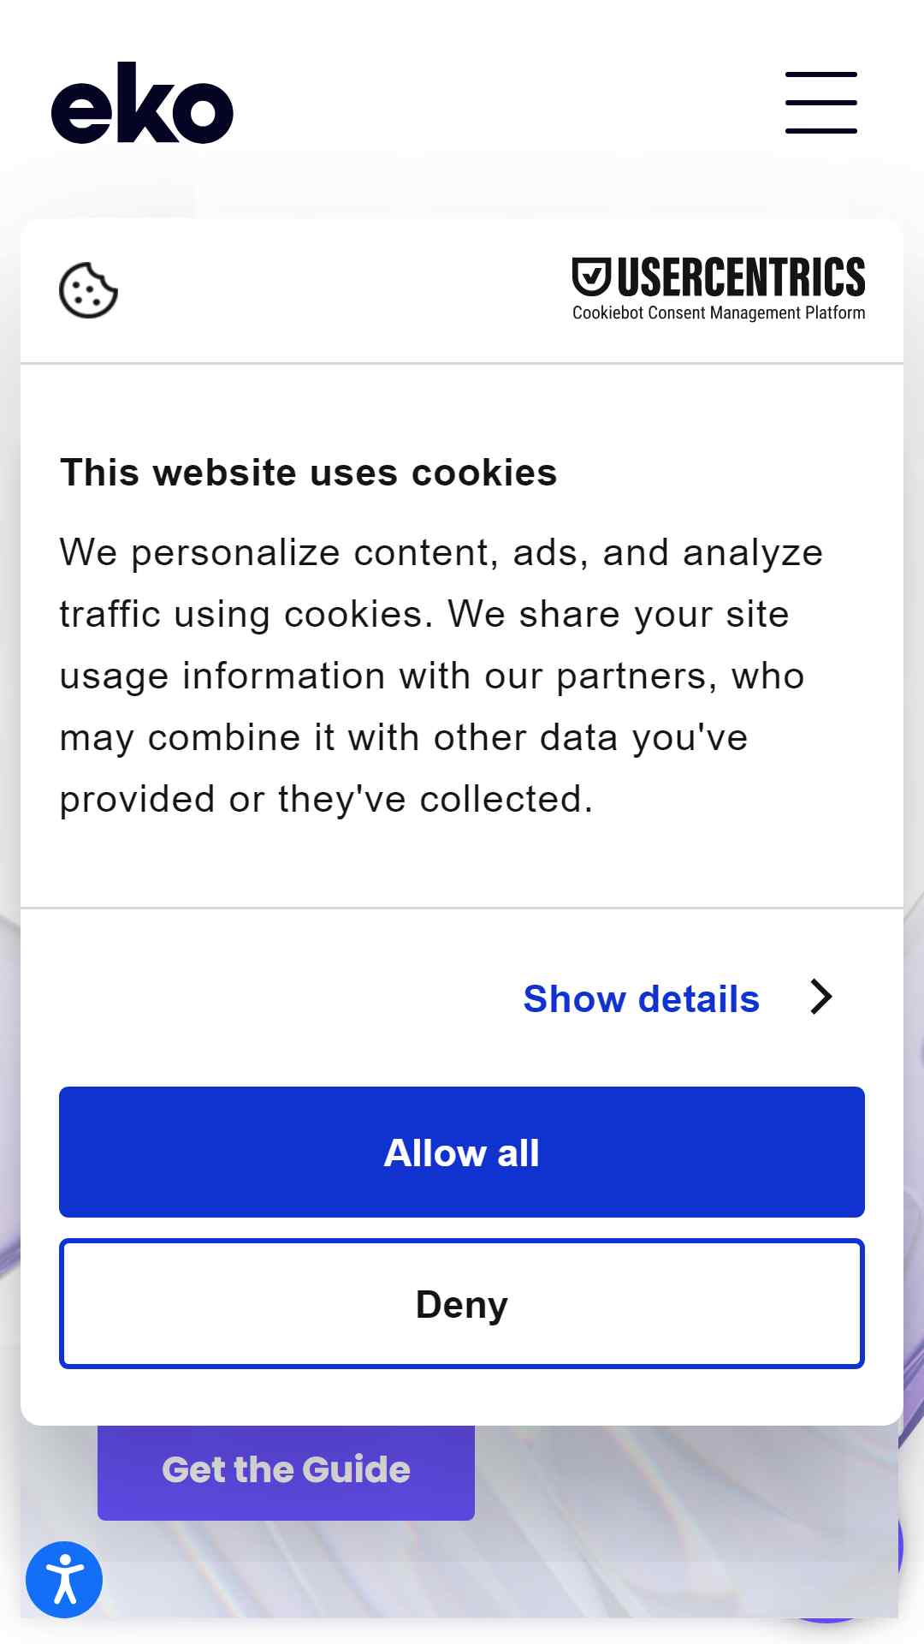The image size is (924, 1644).
Task: Click the words 'Allow all'
Action: tap(462, 1153)
